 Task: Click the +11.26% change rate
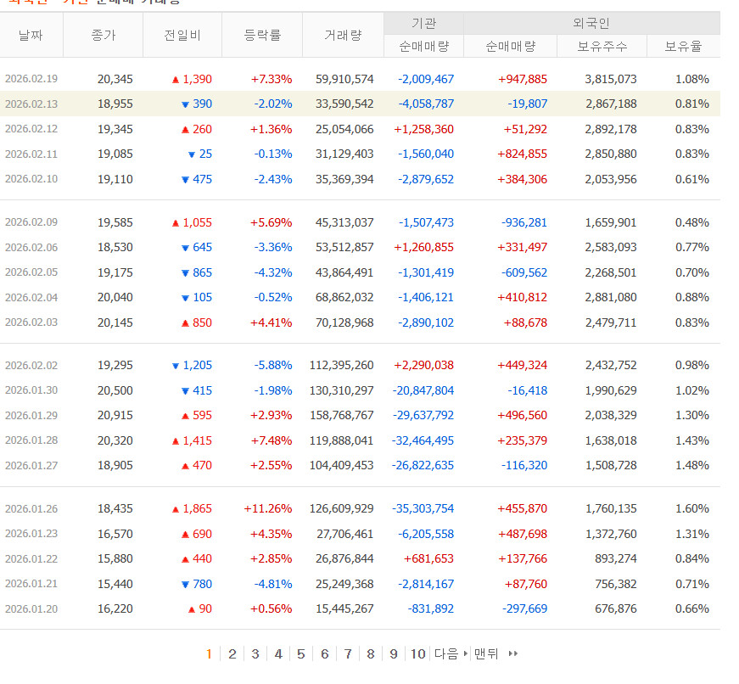point(268,508)
